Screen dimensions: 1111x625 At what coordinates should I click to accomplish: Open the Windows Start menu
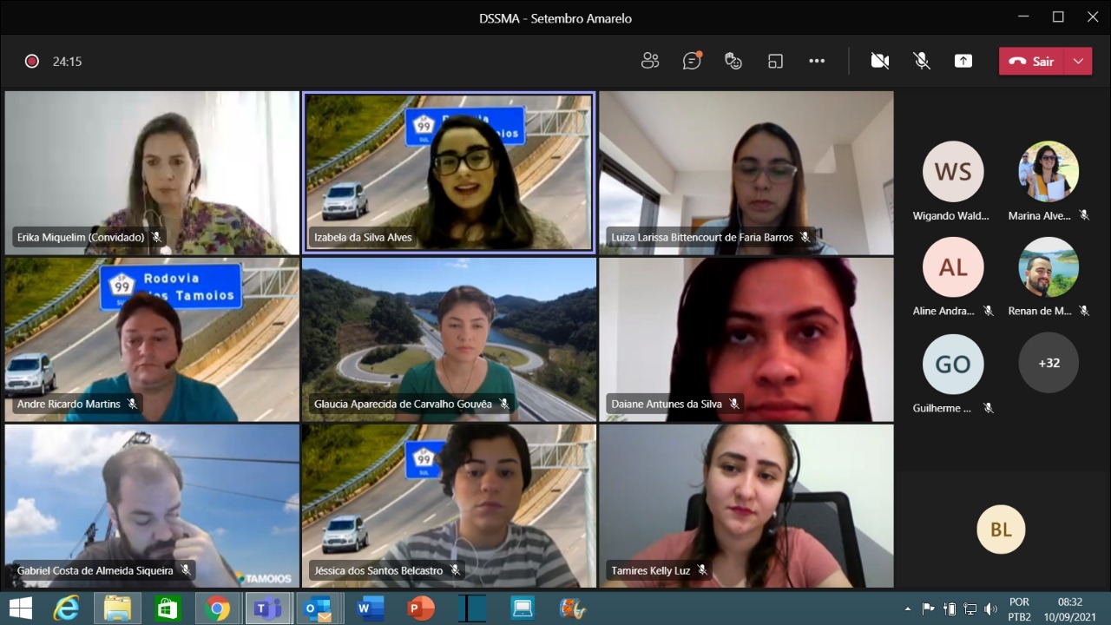point(20,609)
